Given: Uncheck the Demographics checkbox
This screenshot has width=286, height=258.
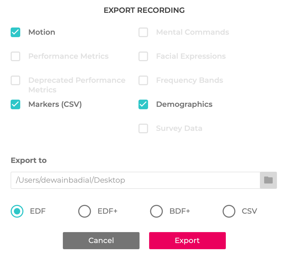Looking at the screenshot, I should tap(143, 104).
